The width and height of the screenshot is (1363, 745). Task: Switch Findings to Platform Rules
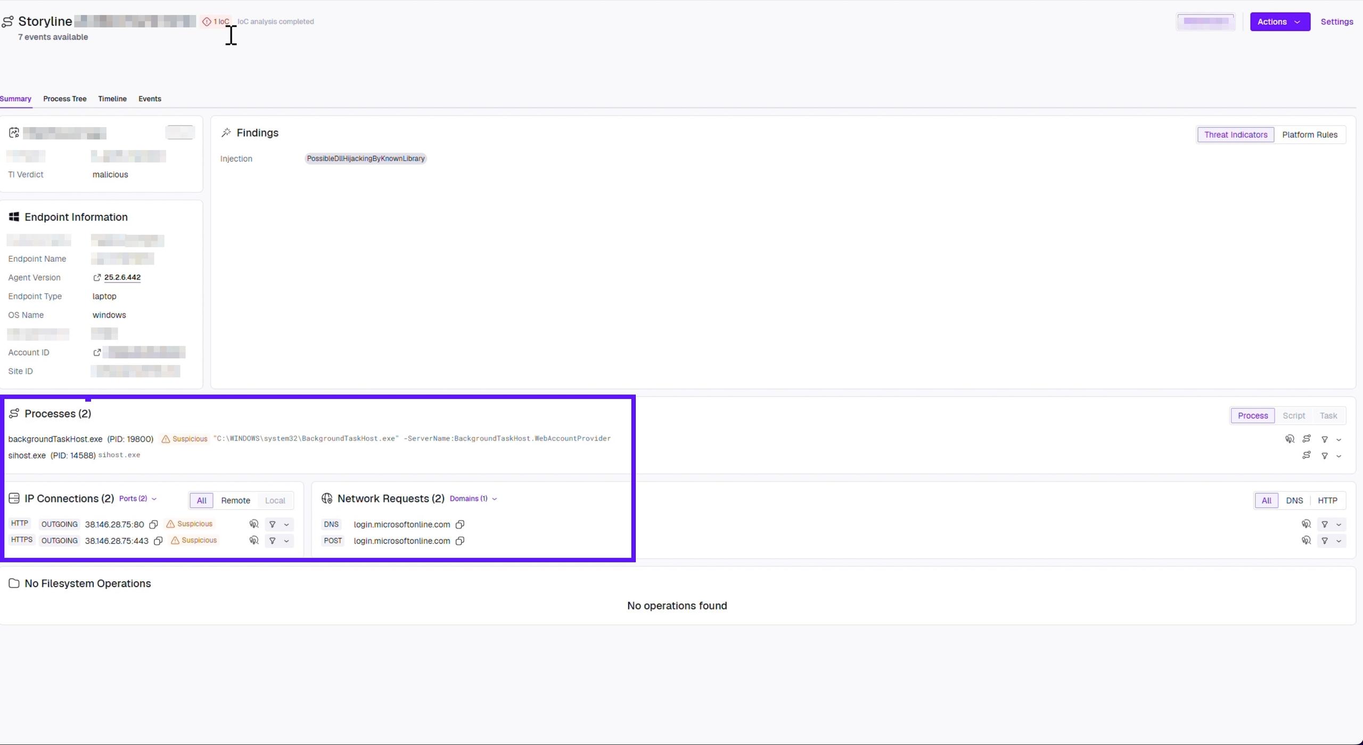pos(1310,135)
